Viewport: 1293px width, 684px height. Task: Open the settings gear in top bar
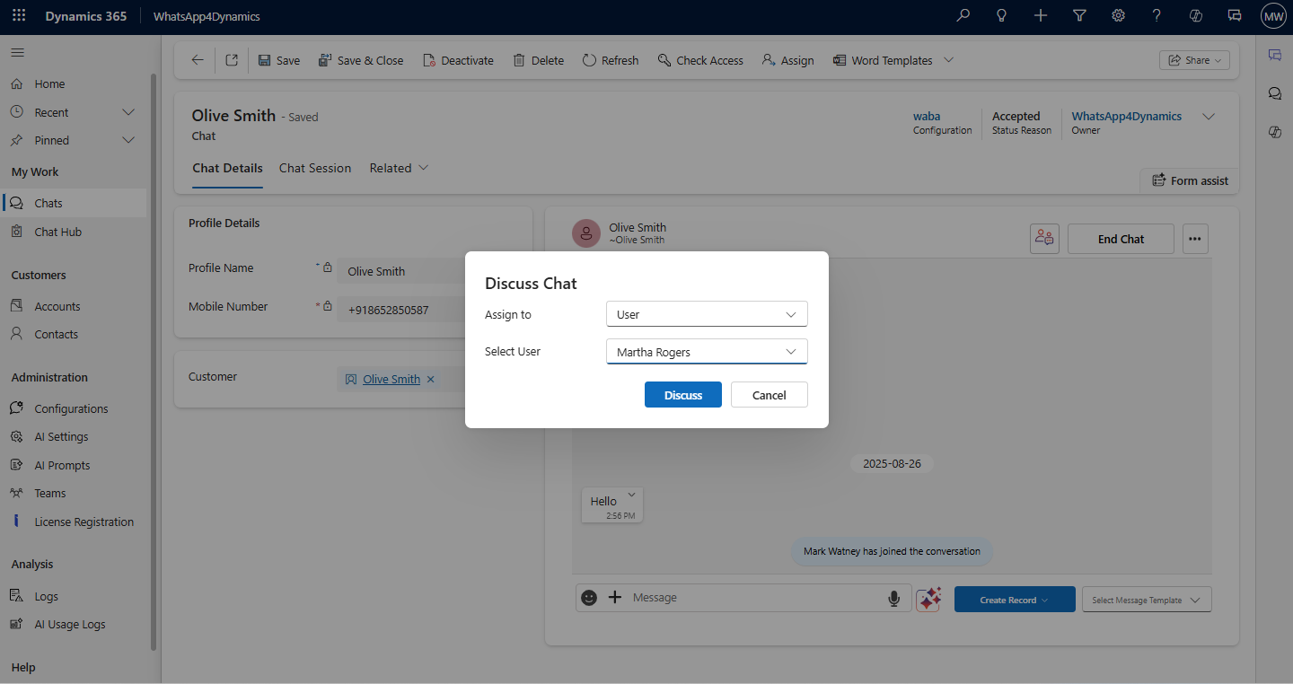(x=1118, y=16)
